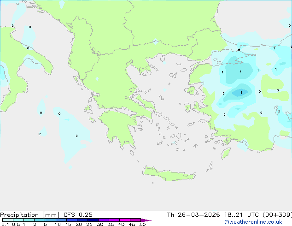Select the 35–40 mm violet legend swatch
The height and width of the screenshot is (226, 292).
point(114,220)
